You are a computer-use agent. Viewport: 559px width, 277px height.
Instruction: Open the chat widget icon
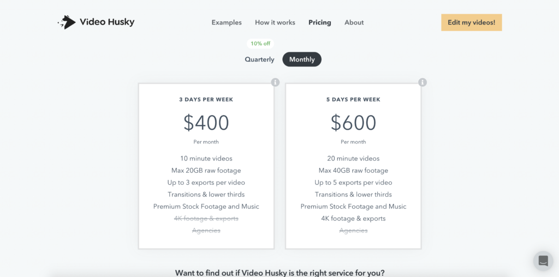[x=543, y=261]
